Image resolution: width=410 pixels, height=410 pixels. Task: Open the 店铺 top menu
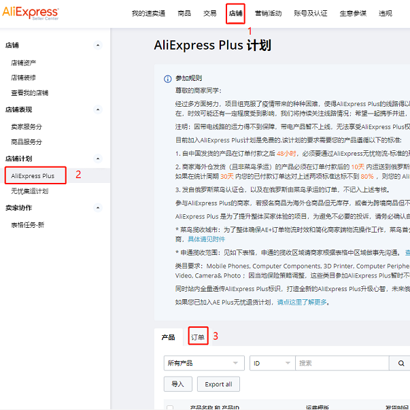[x=235, y=13]
